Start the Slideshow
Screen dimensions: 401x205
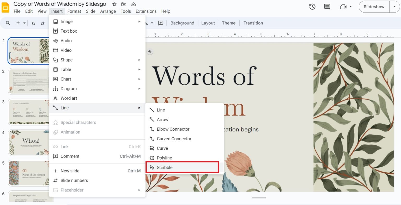coord(374,7)
